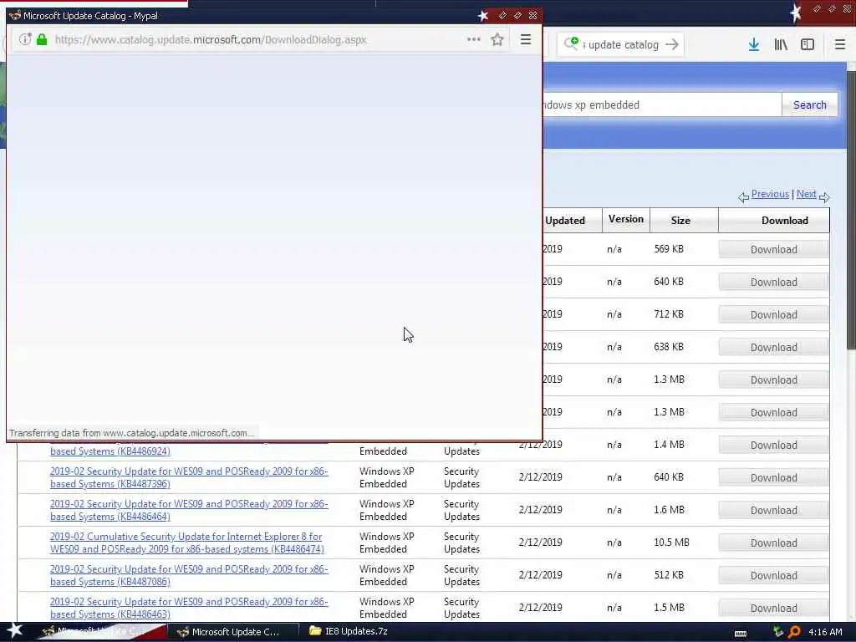Screen dimensions: 856x642
Task: Download the 1.4 MB update
Action: click(x=773, y=445)
